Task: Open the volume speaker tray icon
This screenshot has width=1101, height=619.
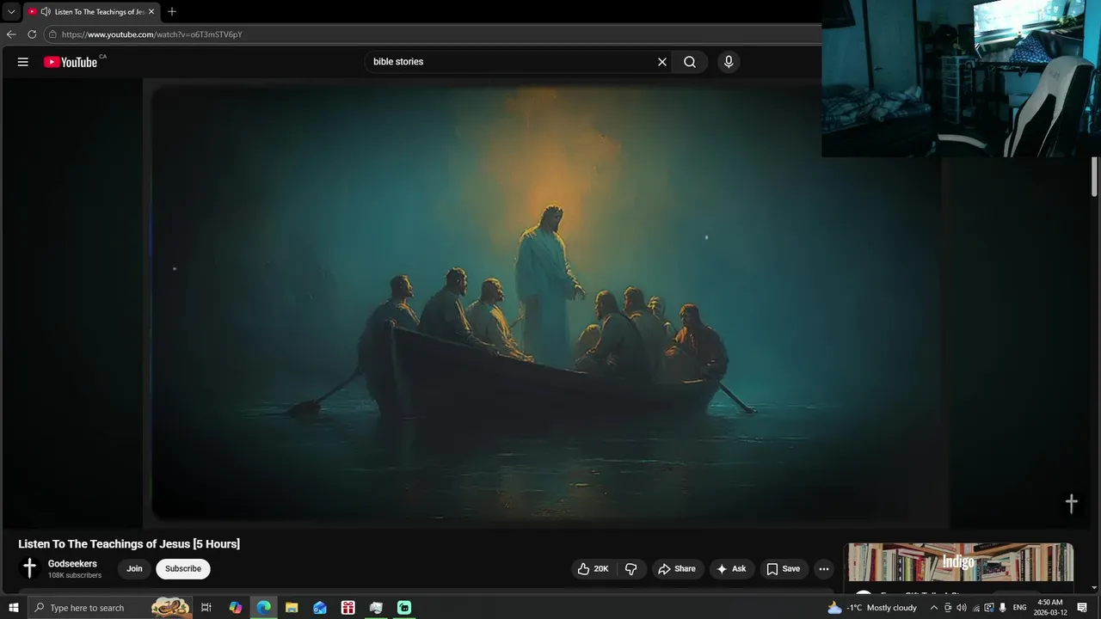Action: tap(962, 608)
